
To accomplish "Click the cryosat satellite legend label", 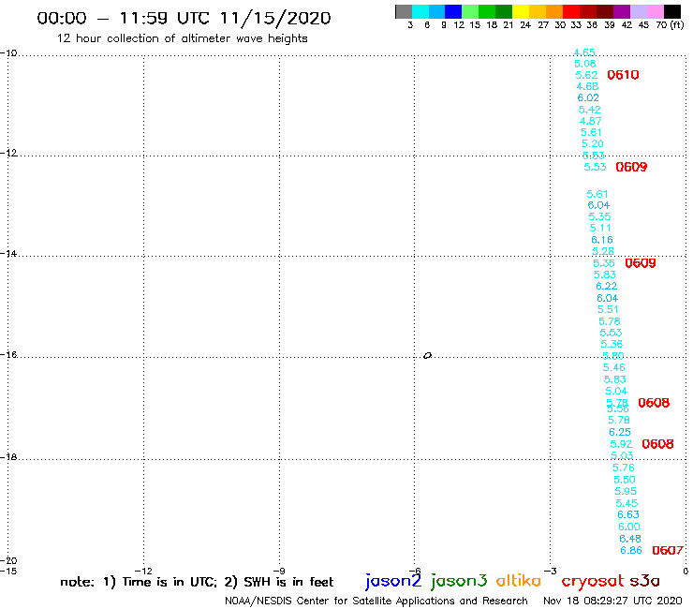I will pos(592,581).
